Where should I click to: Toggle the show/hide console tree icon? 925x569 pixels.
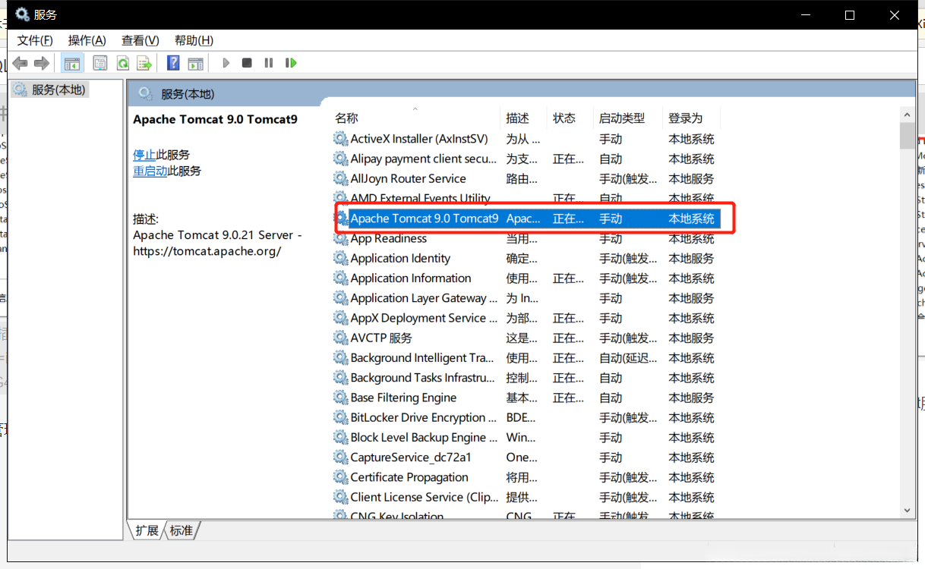tap(72, 63)
